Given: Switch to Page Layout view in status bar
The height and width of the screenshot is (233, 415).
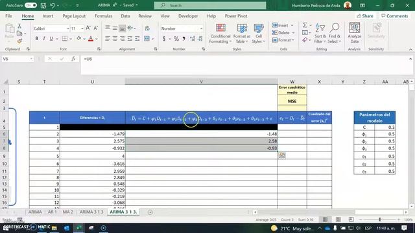Looking at the screenshot, I should [338, 219].
